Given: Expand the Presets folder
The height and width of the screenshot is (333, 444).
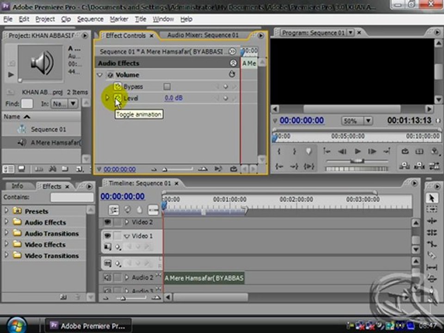Looking at the screenshot, I should [x=6, y=211].
